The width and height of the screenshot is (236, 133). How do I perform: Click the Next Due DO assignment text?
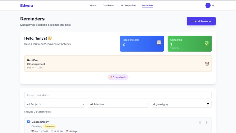coord(36,64)
